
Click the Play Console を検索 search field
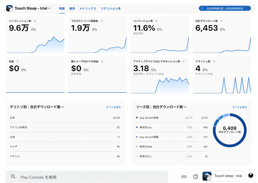coord(87,177)
